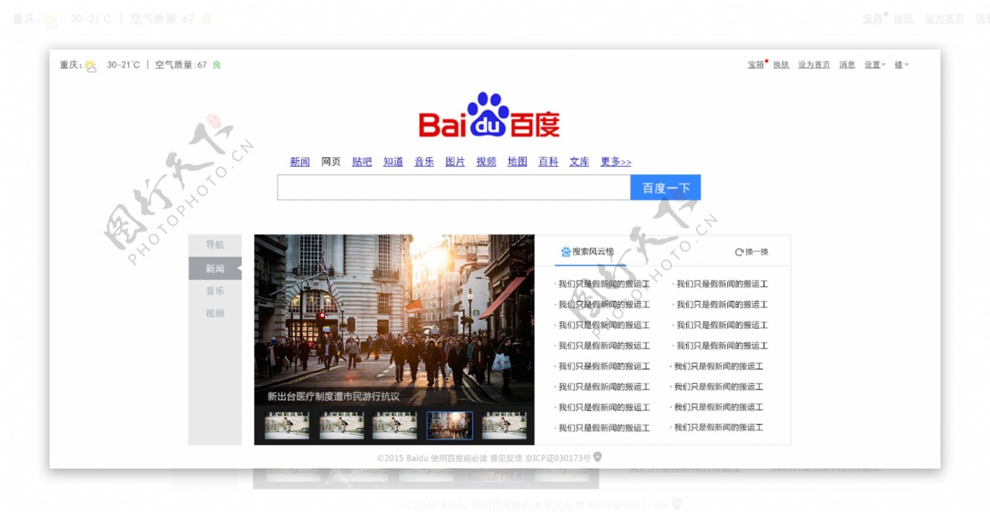990x518 pixels.
Task: Click the Chongqing weather sun icon
Action: point(90,66)
